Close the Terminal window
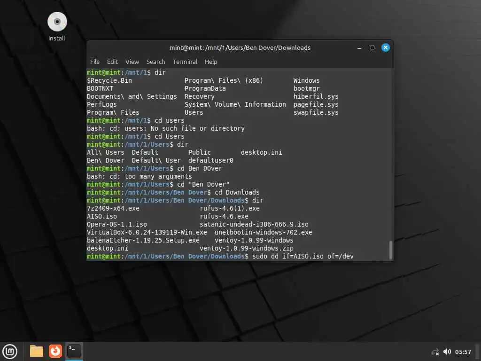Image resolution: width=481 pixels, height=361 pixels. tap(386, 47)
